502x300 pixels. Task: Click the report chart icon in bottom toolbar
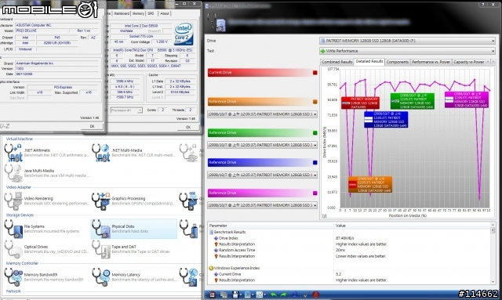coord(247,295)
